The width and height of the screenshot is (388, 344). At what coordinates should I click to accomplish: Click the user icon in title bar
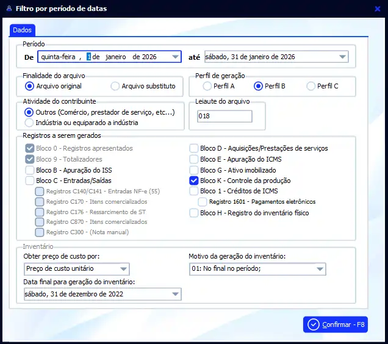click(x=7, y=9)
